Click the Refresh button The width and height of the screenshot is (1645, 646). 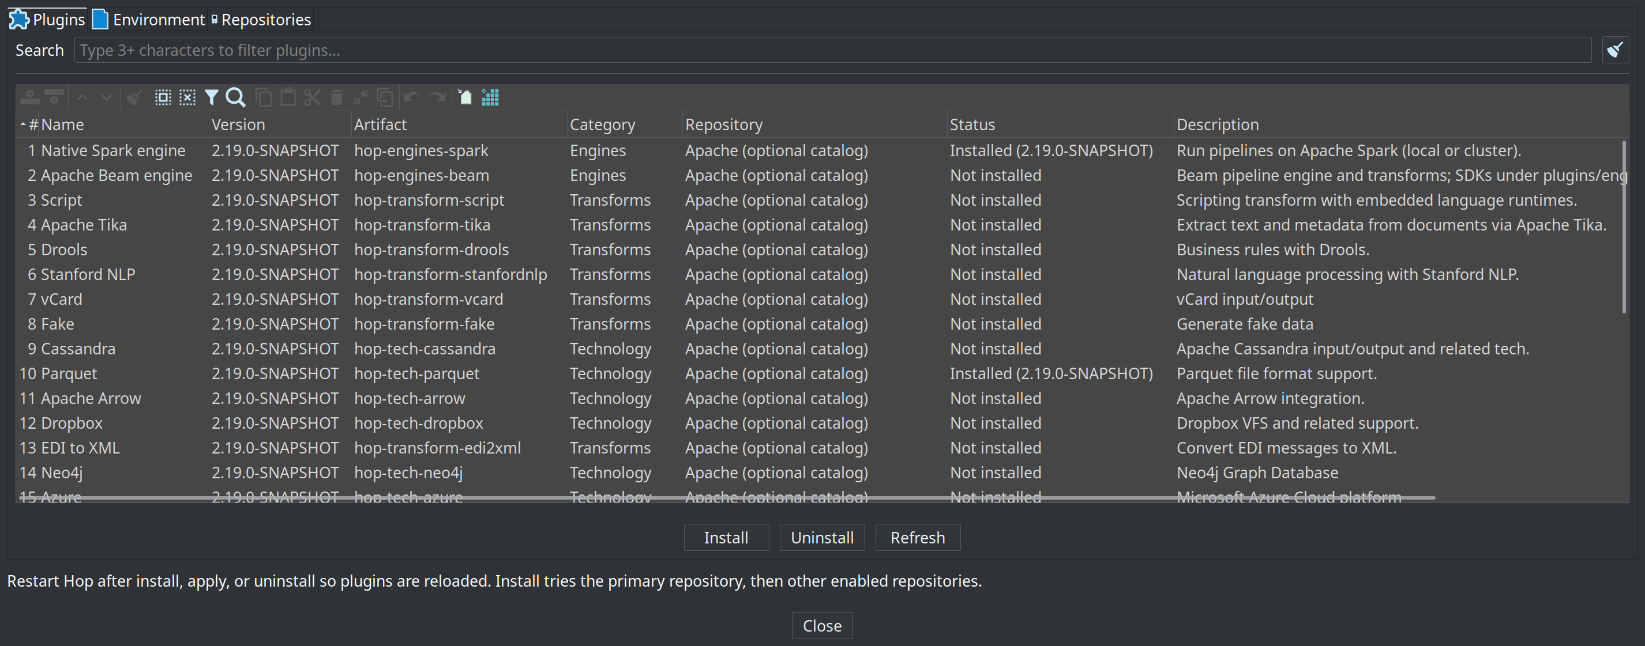(x=918, y=538)
